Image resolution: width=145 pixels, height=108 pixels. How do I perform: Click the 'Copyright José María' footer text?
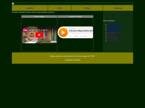click(73, 60)
